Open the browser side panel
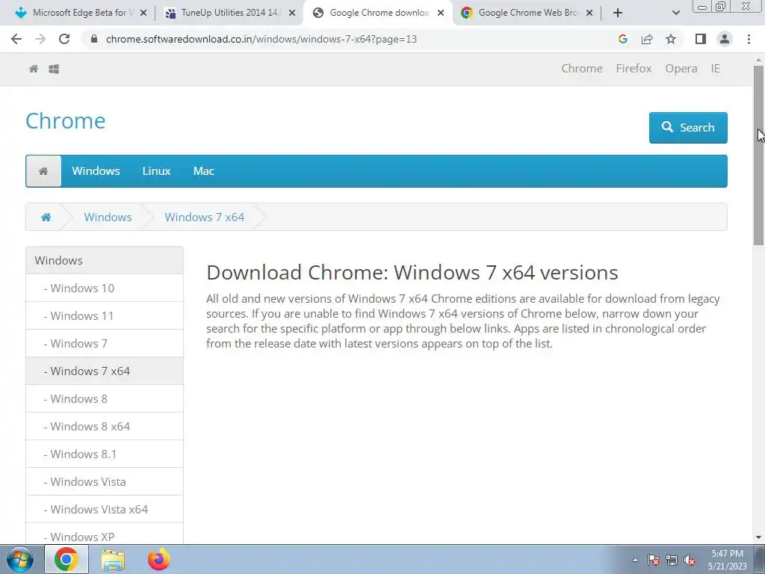Image resolution: width=765 pixels, height=574 pixels. [x=701, y=39]
